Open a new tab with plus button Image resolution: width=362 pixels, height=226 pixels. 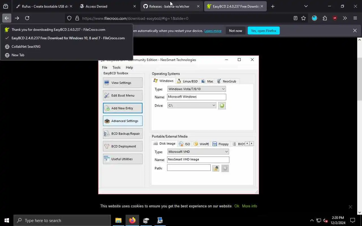(273, 6)
